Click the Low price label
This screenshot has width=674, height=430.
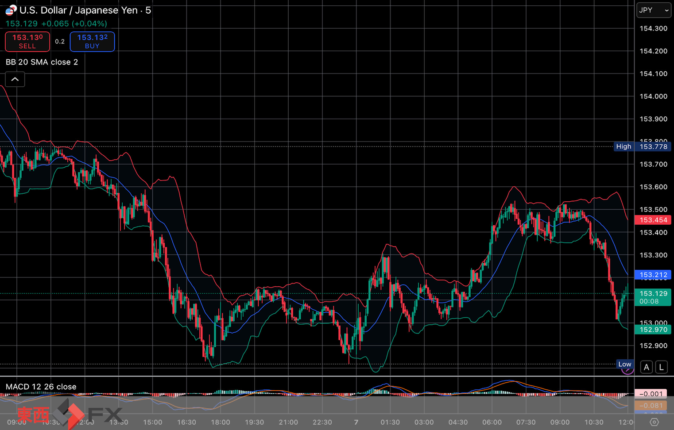[624, 364]
